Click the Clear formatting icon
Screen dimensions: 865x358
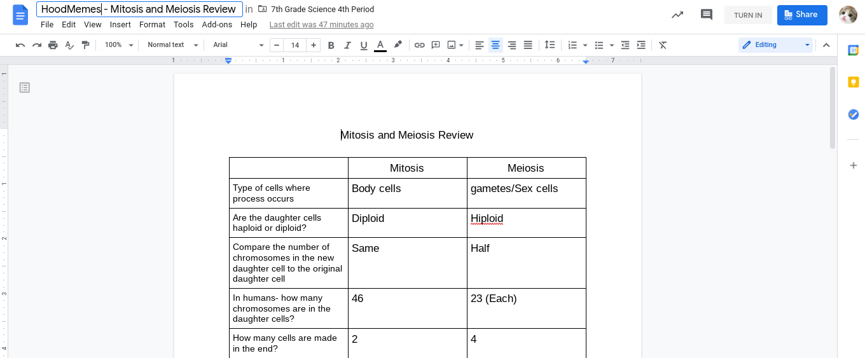point(663,45)
